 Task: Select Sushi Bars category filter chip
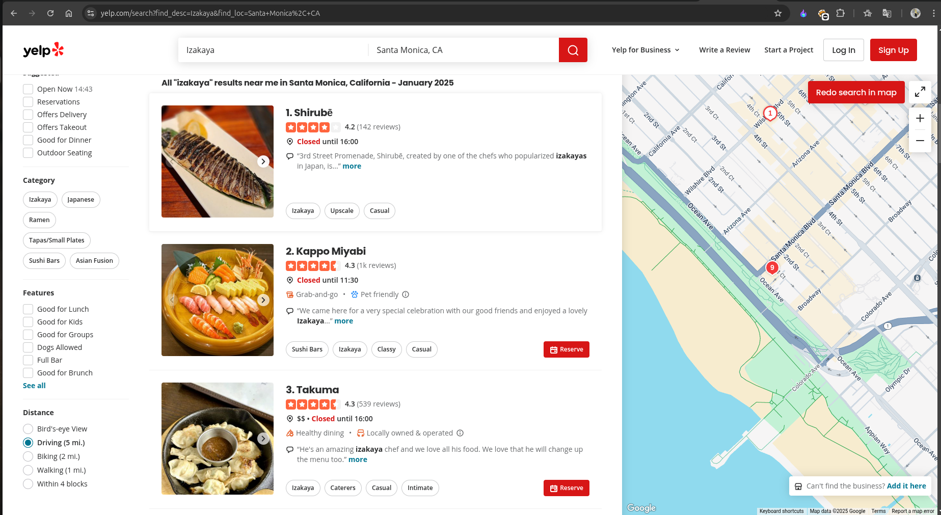pos(44,261)
